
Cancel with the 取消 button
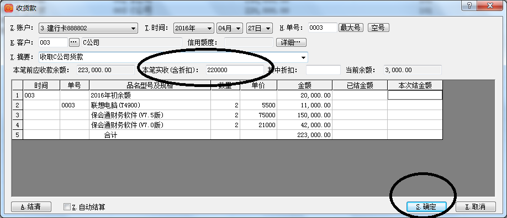pyautogui.click(x=476, y=206)
